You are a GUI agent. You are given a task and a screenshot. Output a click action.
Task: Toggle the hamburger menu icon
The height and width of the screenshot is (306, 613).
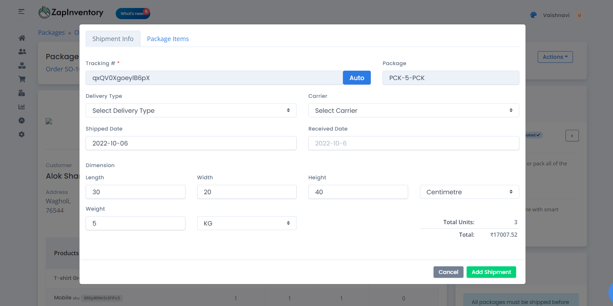[x=21, y=11]
